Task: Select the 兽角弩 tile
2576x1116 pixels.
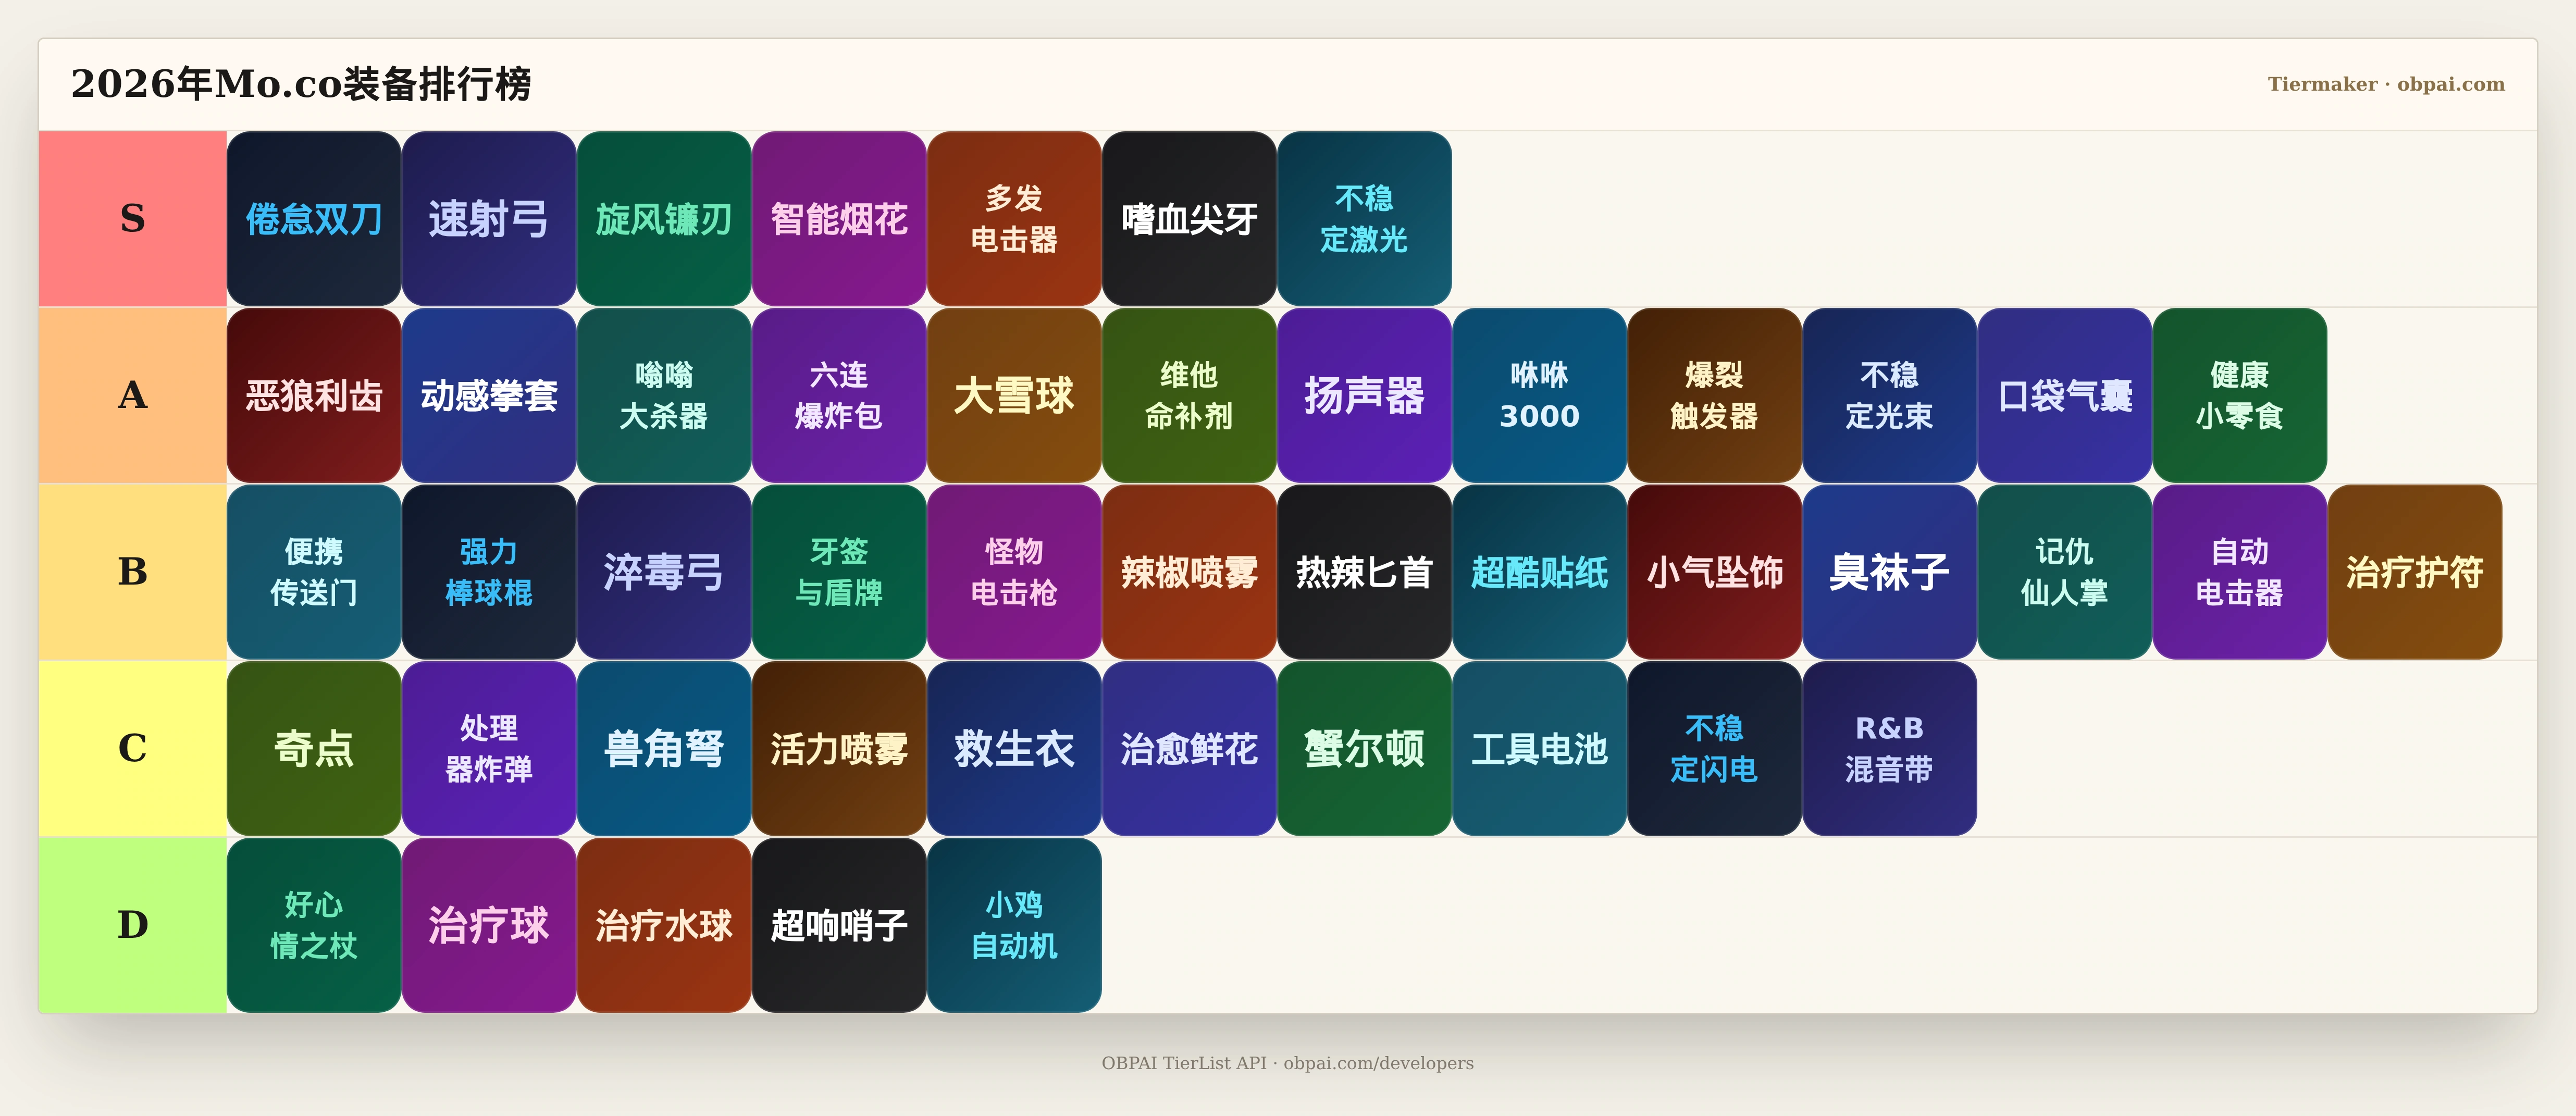Action: (x=664, y=749)
